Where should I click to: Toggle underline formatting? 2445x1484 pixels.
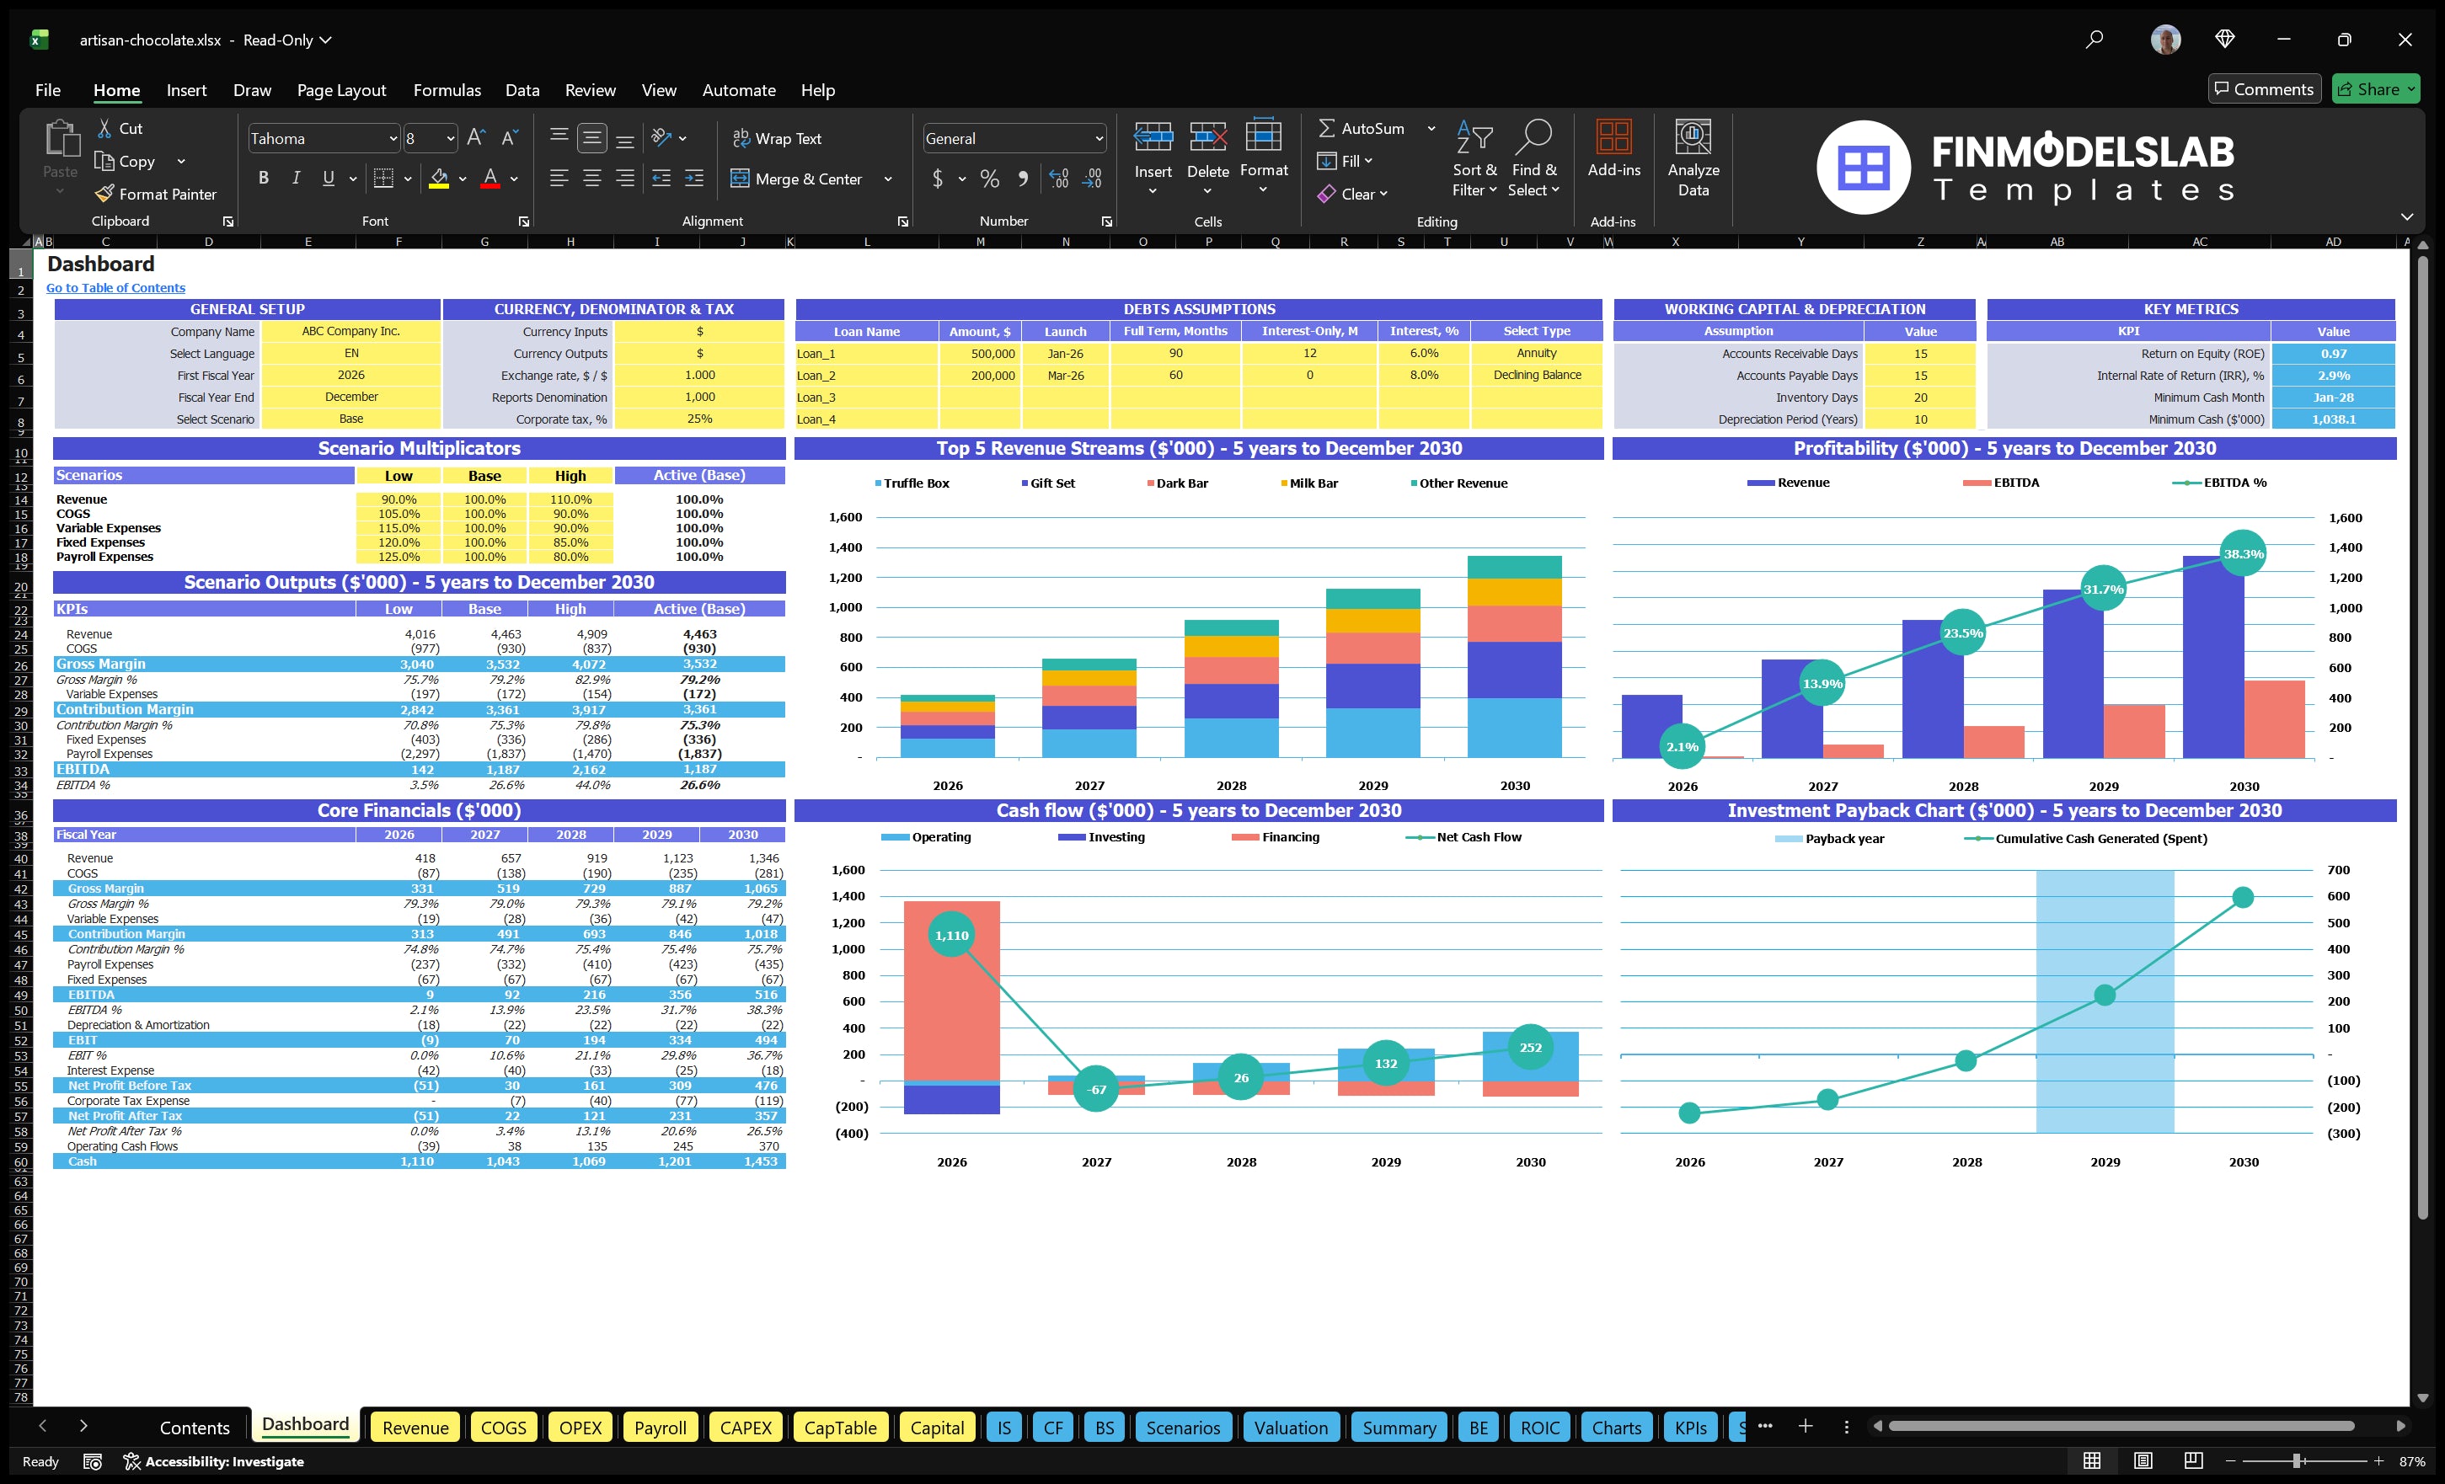tap(328, 178)
